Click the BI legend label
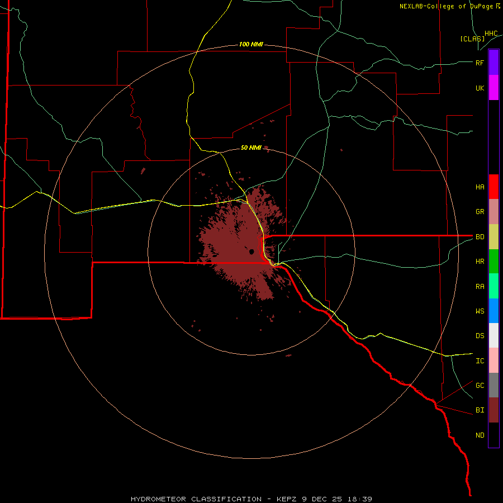 click(x=480, y=410)
